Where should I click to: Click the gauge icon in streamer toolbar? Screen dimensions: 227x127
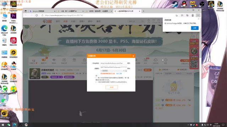point(155,60)
